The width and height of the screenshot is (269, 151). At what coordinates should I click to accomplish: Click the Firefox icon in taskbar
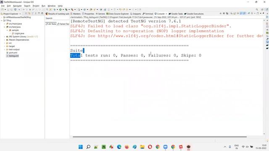(x=127, y=147)
